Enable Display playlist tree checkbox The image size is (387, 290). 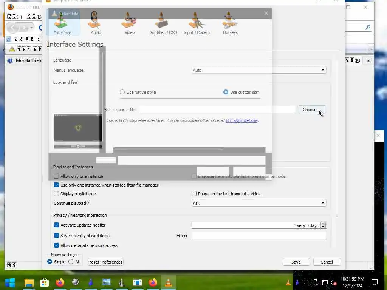57,194
